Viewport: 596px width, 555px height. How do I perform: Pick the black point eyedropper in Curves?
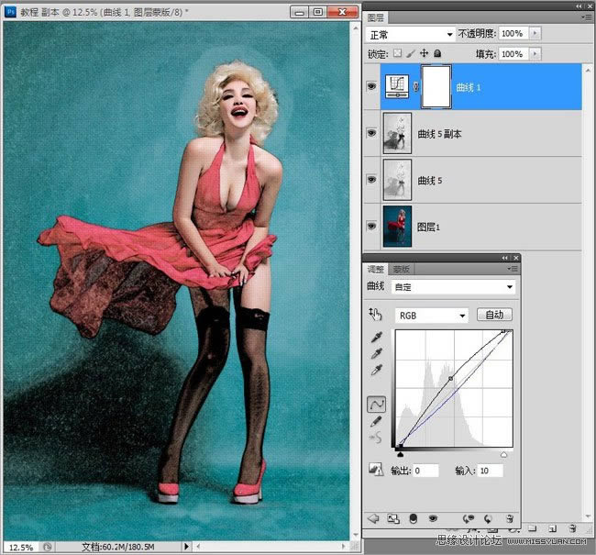tap(376, 339)
